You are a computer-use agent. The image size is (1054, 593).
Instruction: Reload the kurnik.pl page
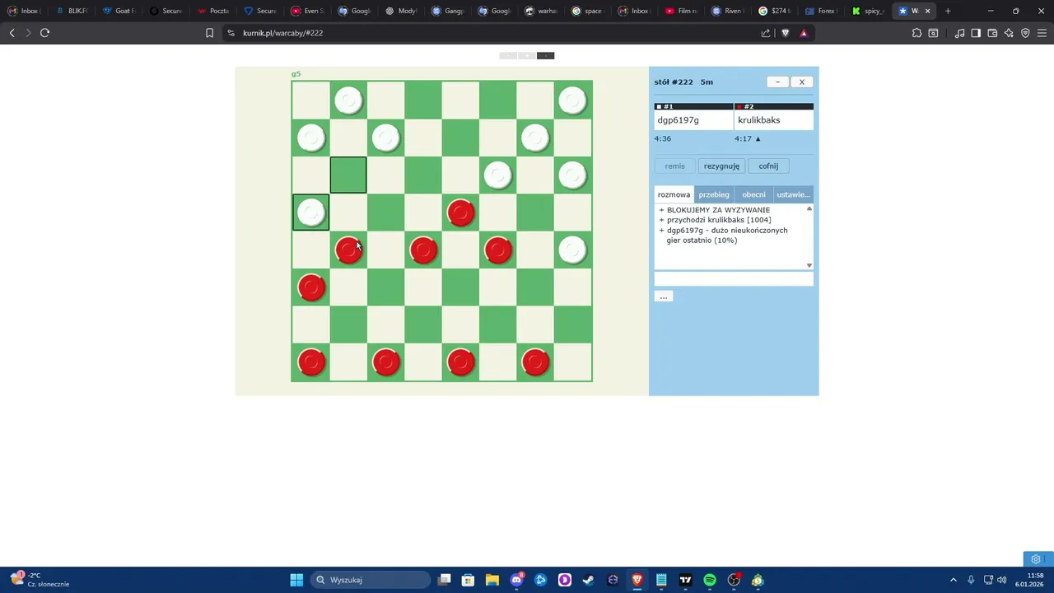[45, 33]
